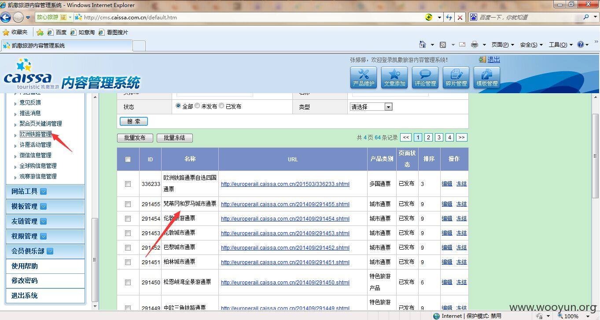
Task: Expand the 网站工具 sidebar section
Action: click(x=43, y=191)
